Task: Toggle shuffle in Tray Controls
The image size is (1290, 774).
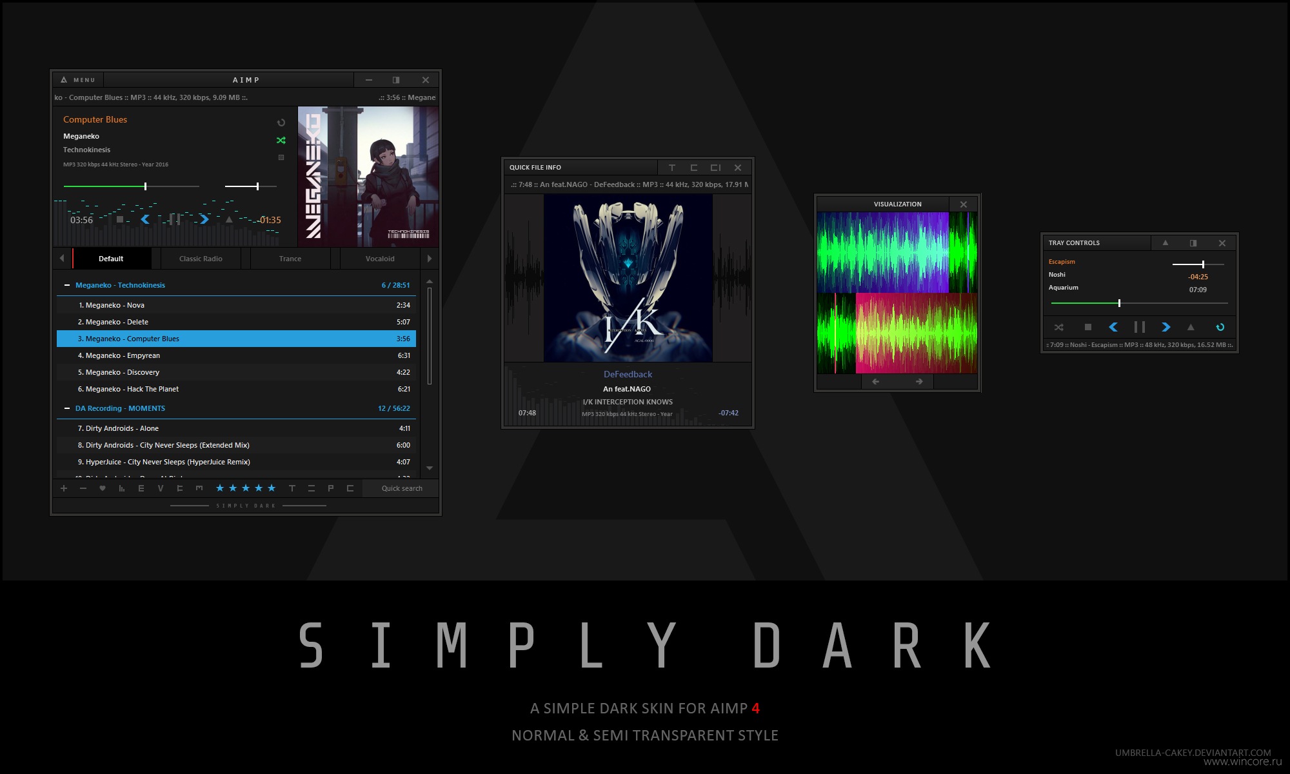Action: [1059, 327]
